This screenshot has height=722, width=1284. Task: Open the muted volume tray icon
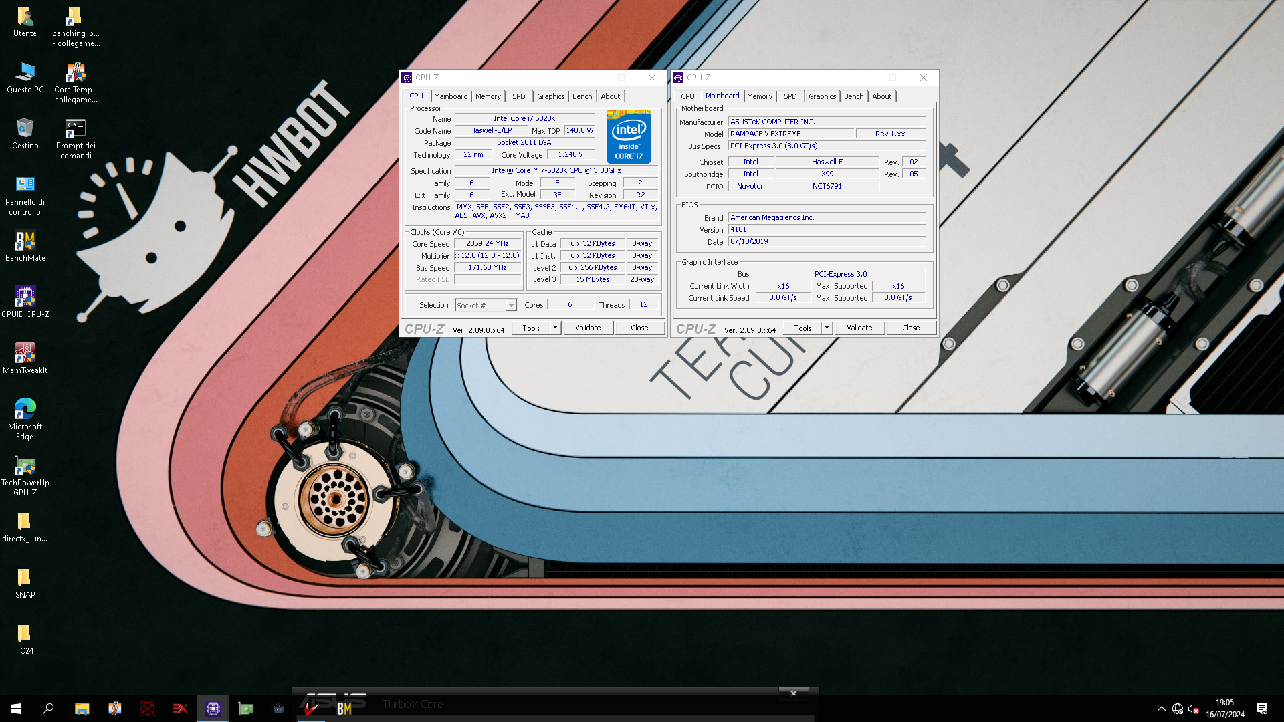[1194, 709]
